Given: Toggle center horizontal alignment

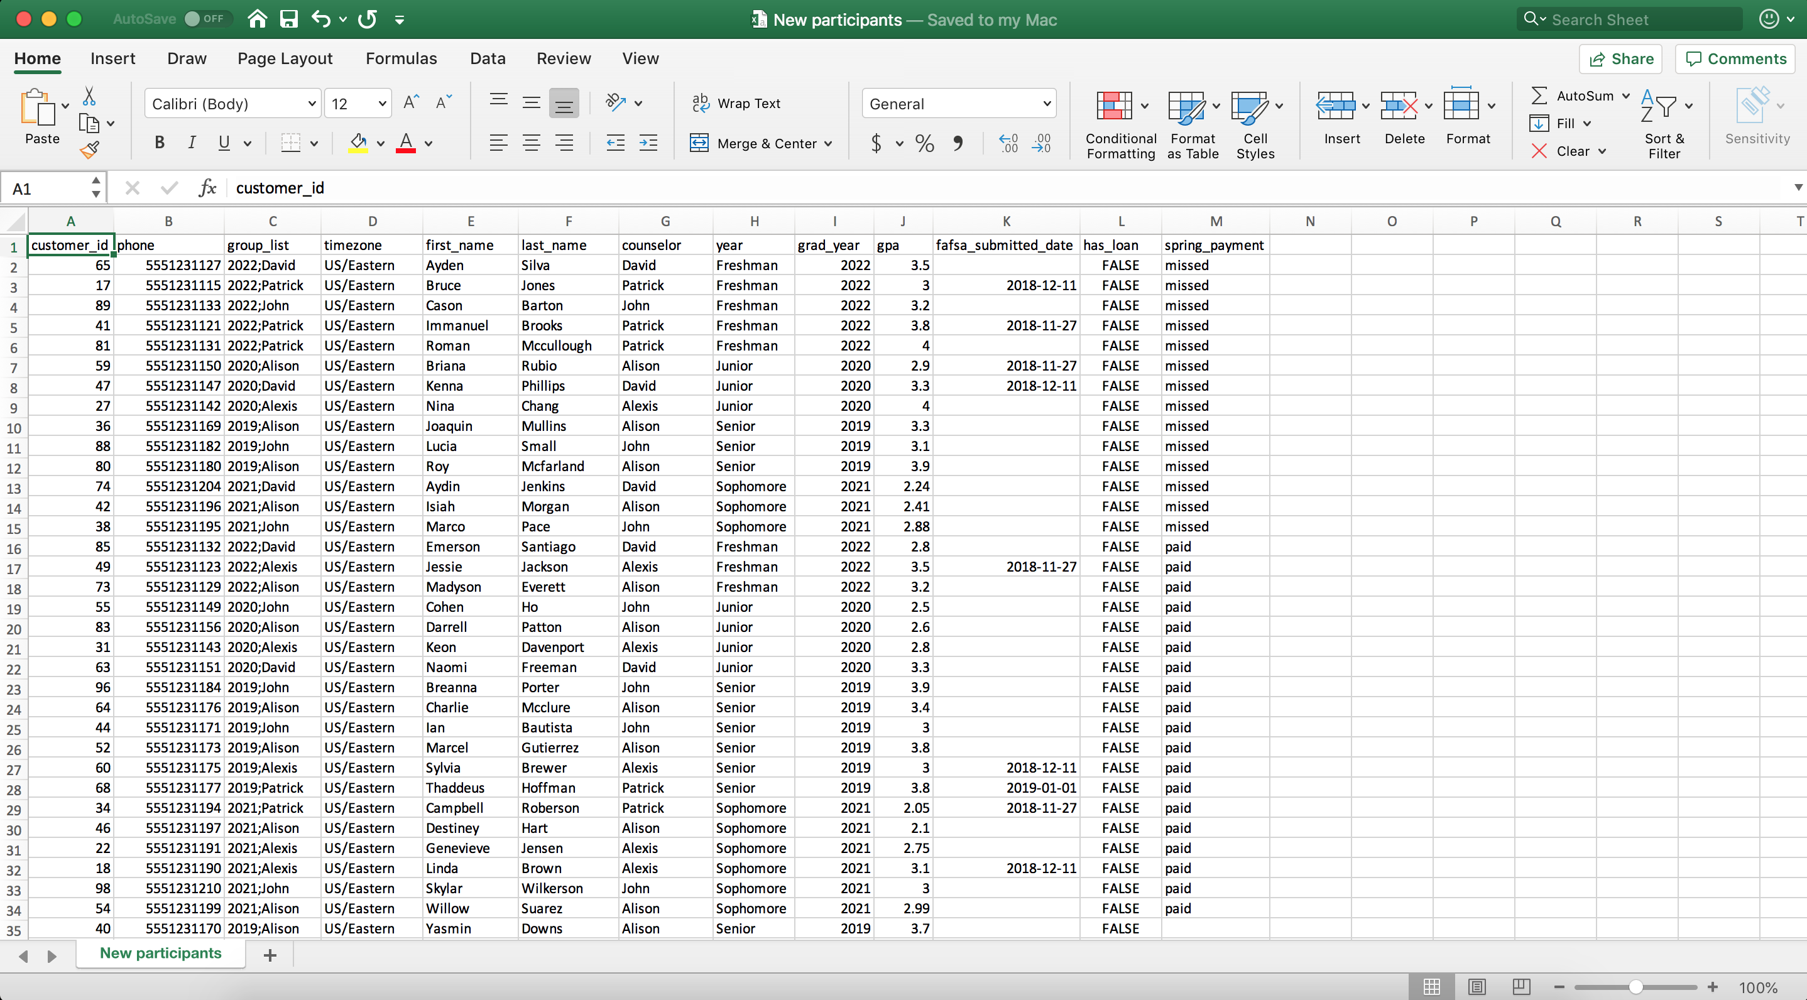Looking at the screenshot, I should pos(531,143).
